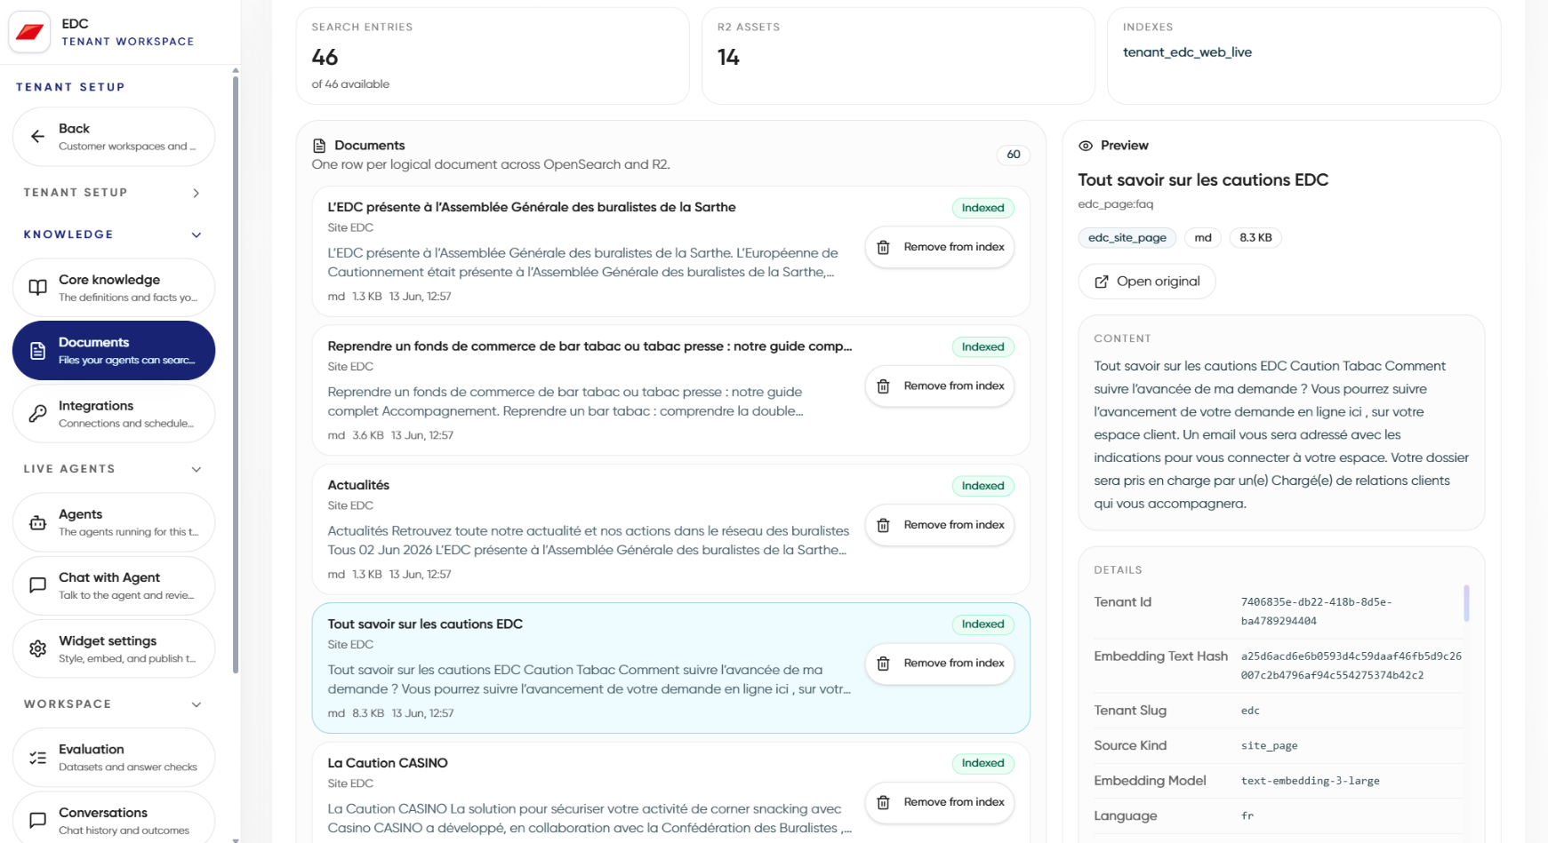Viewport: 1548px width, 843px height.
Task: Click the Core knowledge book icon
Action: 37,287
